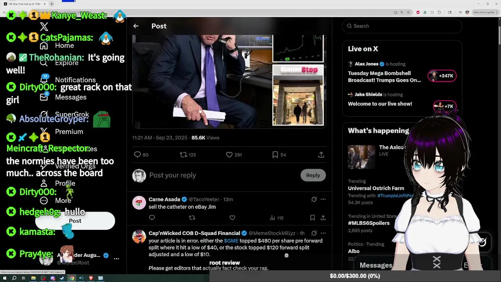Screen dimensions: 501x282
Task: Reply to Carne Asada's comment
Action: coord(152,218)
